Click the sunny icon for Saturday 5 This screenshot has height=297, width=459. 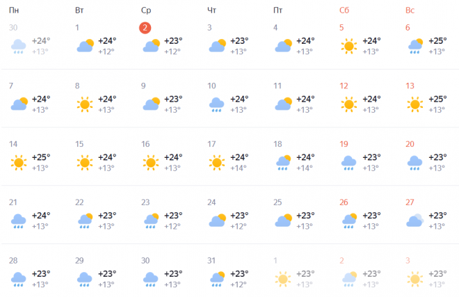pyautogui.click(x=349, y=46)
